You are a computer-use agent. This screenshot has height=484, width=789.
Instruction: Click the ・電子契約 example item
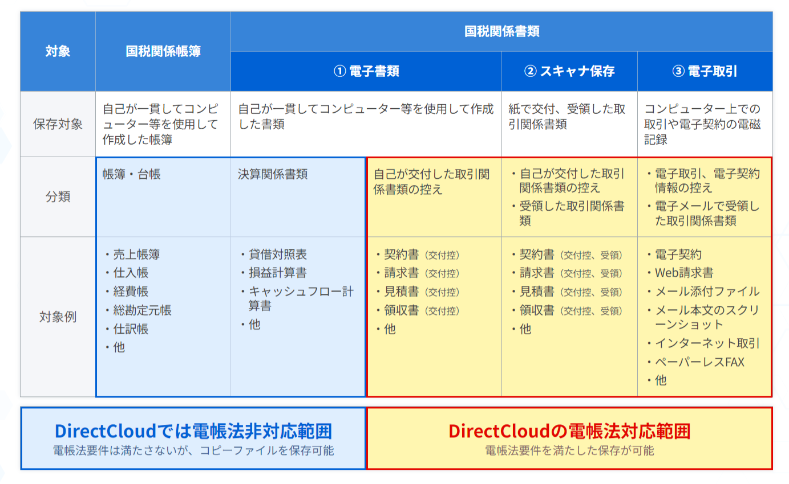click(674, 255)
